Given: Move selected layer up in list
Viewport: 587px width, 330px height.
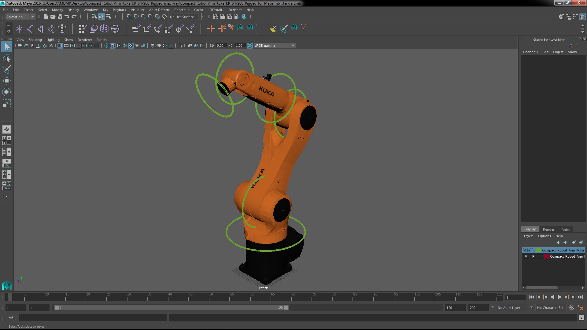Looking at the screenshot, I should [559, 242].
